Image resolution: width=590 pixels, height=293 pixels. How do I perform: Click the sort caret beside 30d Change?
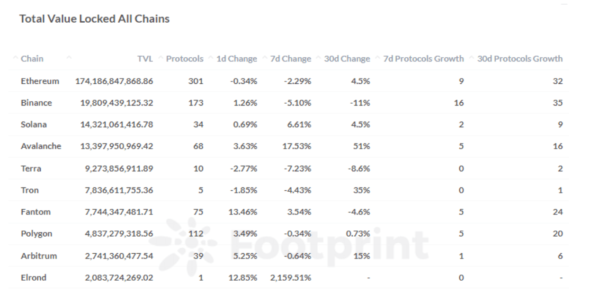pos(319,59)
